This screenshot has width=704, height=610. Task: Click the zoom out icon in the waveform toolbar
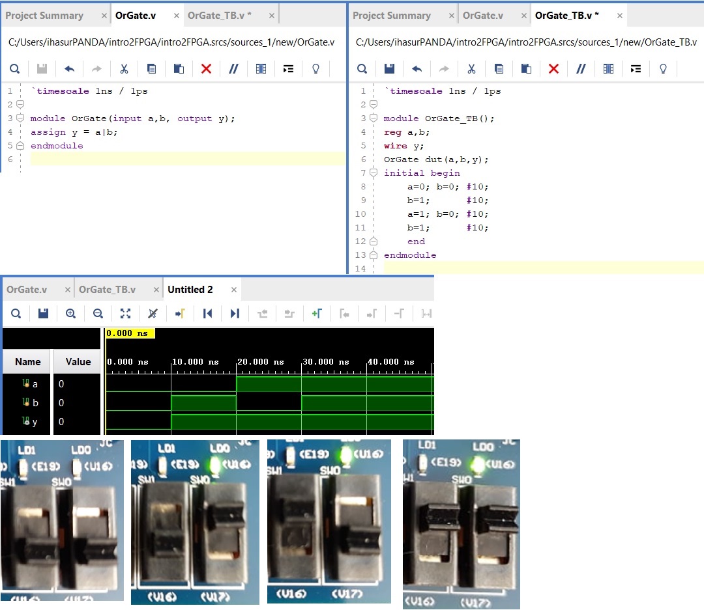point(98,313)
